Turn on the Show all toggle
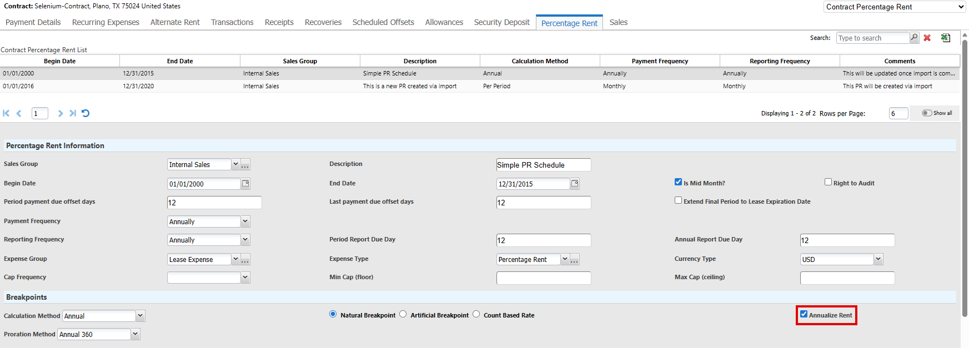Image resolution: width=969 pixels, height=348 pixels. point(926,113)
